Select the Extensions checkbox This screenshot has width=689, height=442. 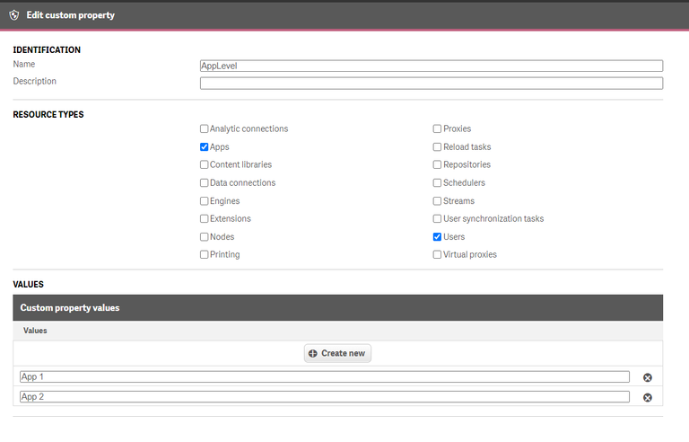[204, 219]
